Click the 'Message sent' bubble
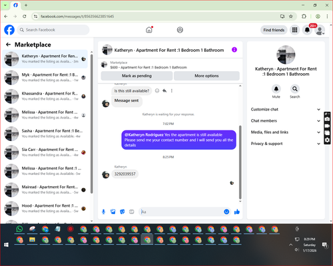Screen dimensions: 333x266 pos(127,100)
